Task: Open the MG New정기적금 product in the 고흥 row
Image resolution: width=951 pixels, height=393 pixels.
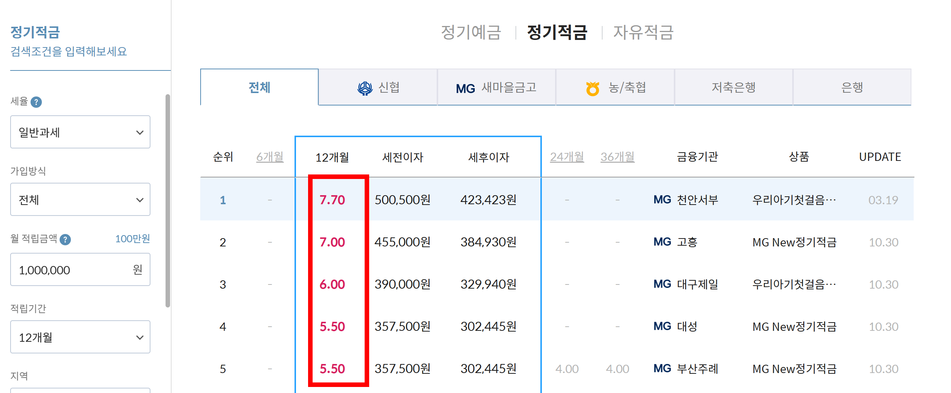Action: click(794, 242)
